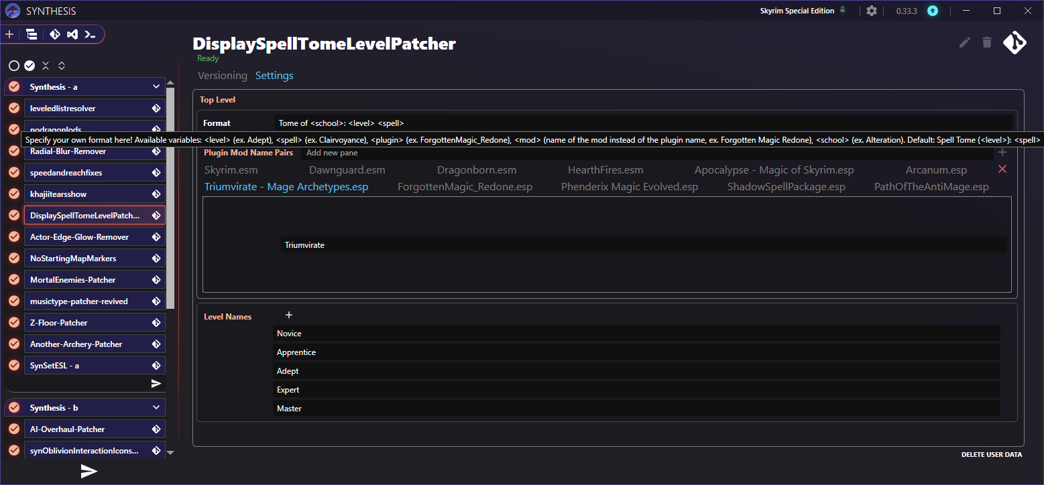Screen dimensions: 1044x485
Task: Click the patcher list scrollbar down arrow
Action: 170,453
